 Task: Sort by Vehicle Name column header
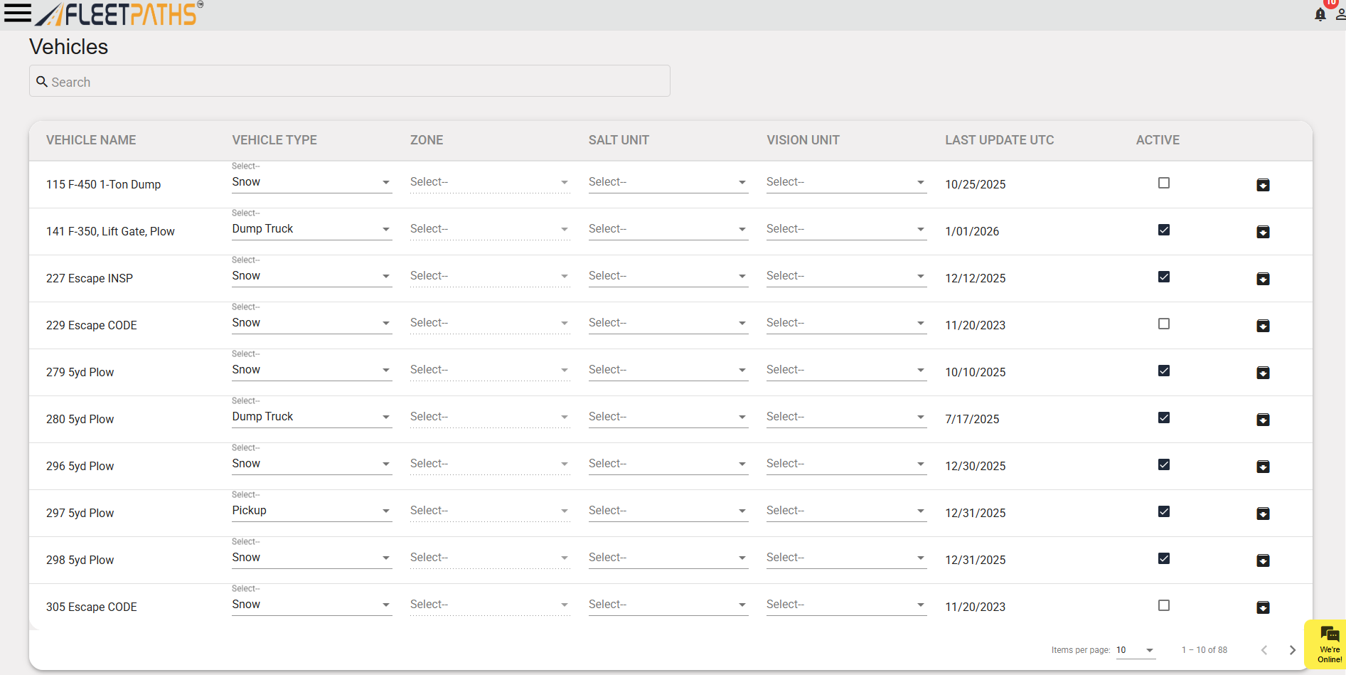[x=91, y=140]
